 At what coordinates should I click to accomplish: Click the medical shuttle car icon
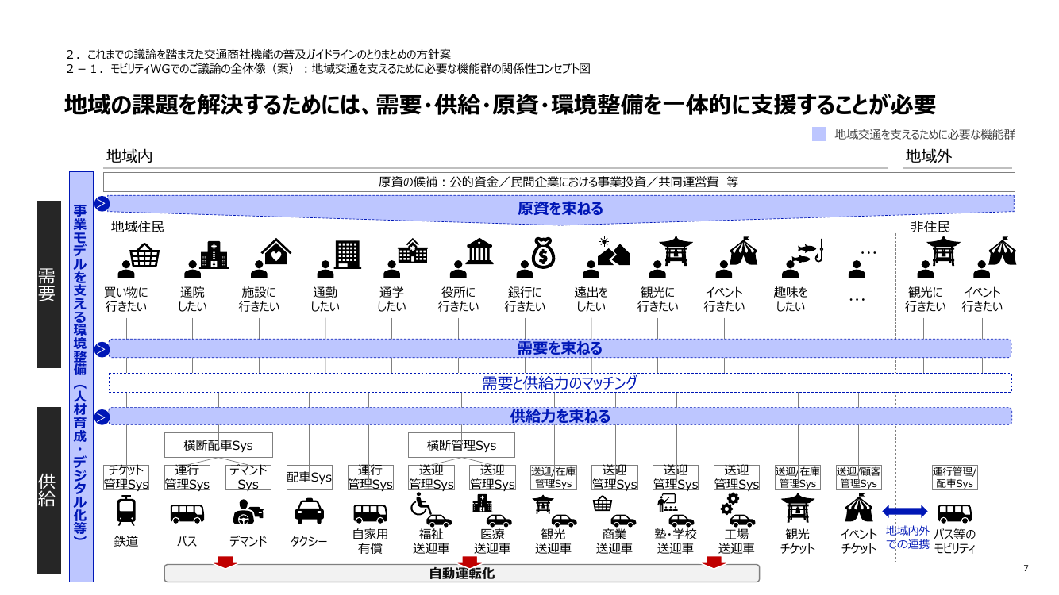(x=492, y=510)
